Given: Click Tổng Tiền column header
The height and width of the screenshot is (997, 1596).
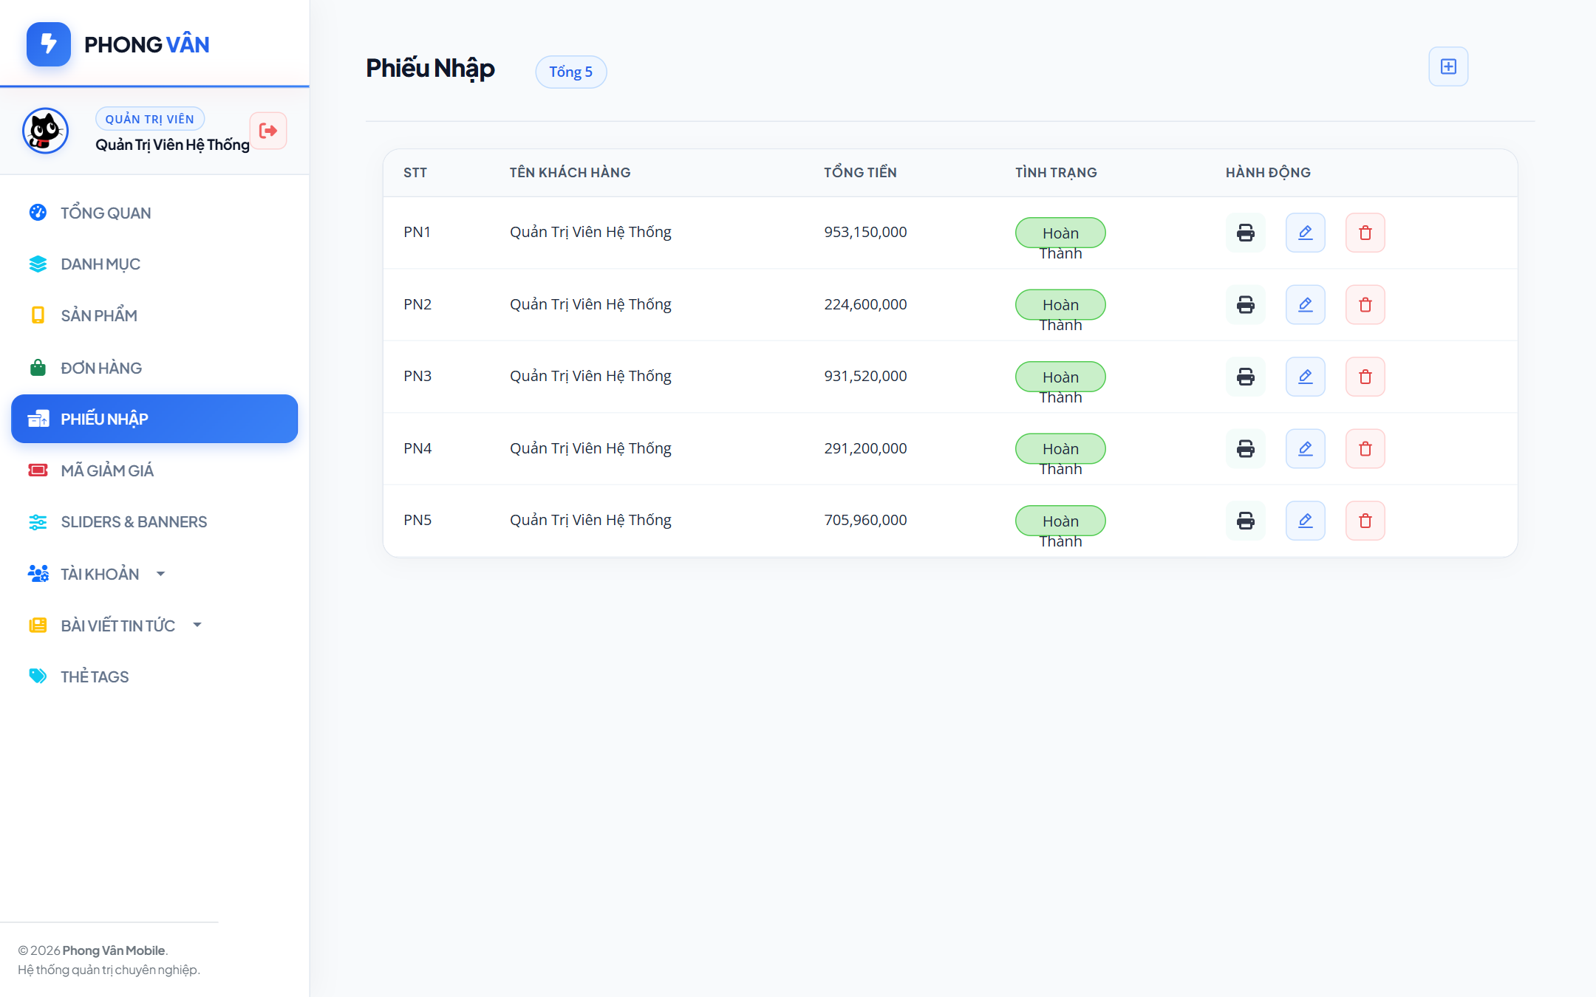Looking at the screenshot, I should pyautogui.click(x=860, y=172).
